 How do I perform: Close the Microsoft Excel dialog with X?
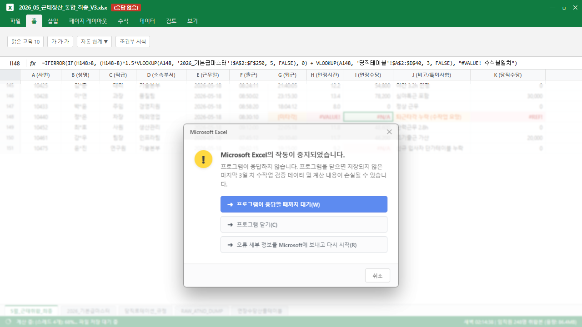389,132
